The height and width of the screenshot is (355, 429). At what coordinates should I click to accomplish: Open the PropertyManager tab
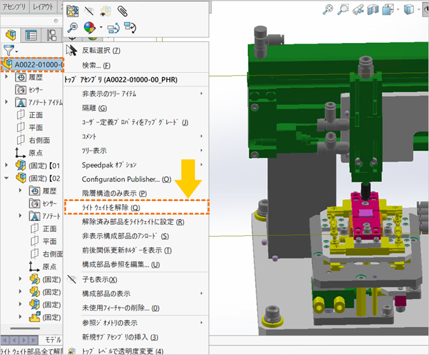31,36
